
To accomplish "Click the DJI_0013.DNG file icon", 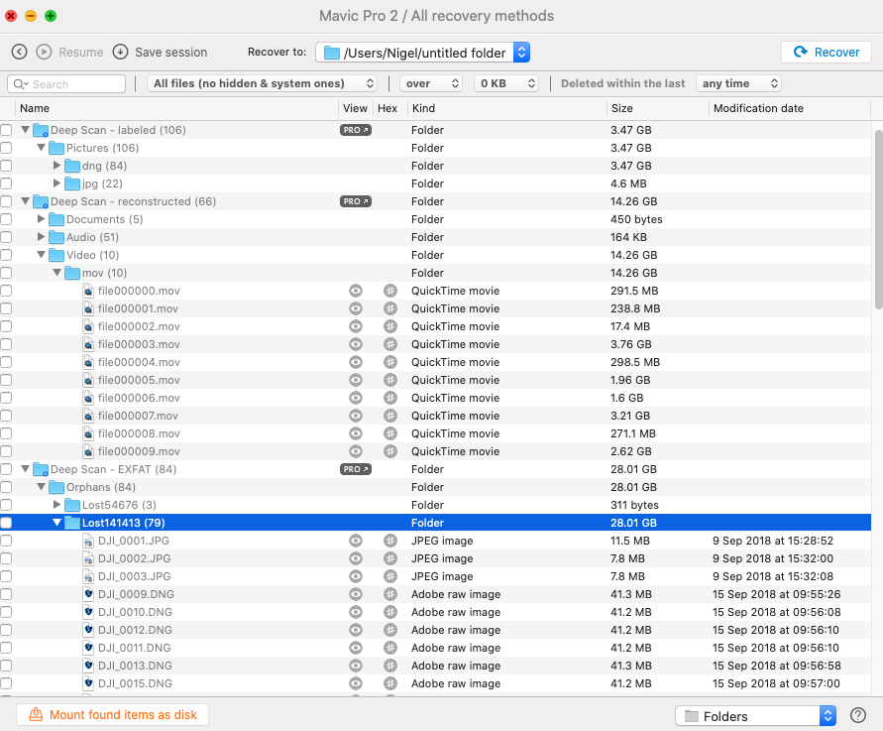I will coord(88,666).
